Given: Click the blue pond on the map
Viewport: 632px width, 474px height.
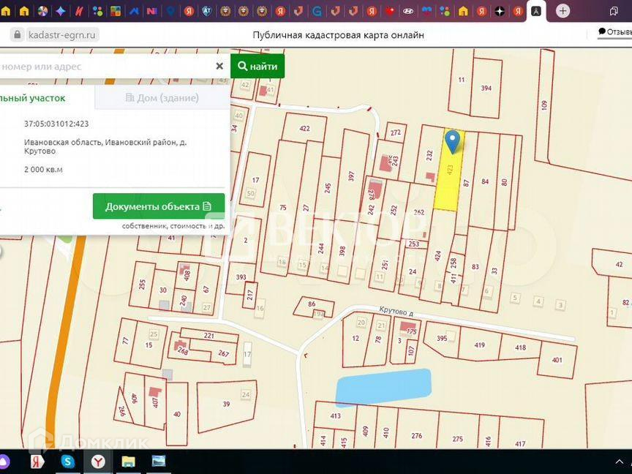Looking at the screenshot, I should pos(383,386).
